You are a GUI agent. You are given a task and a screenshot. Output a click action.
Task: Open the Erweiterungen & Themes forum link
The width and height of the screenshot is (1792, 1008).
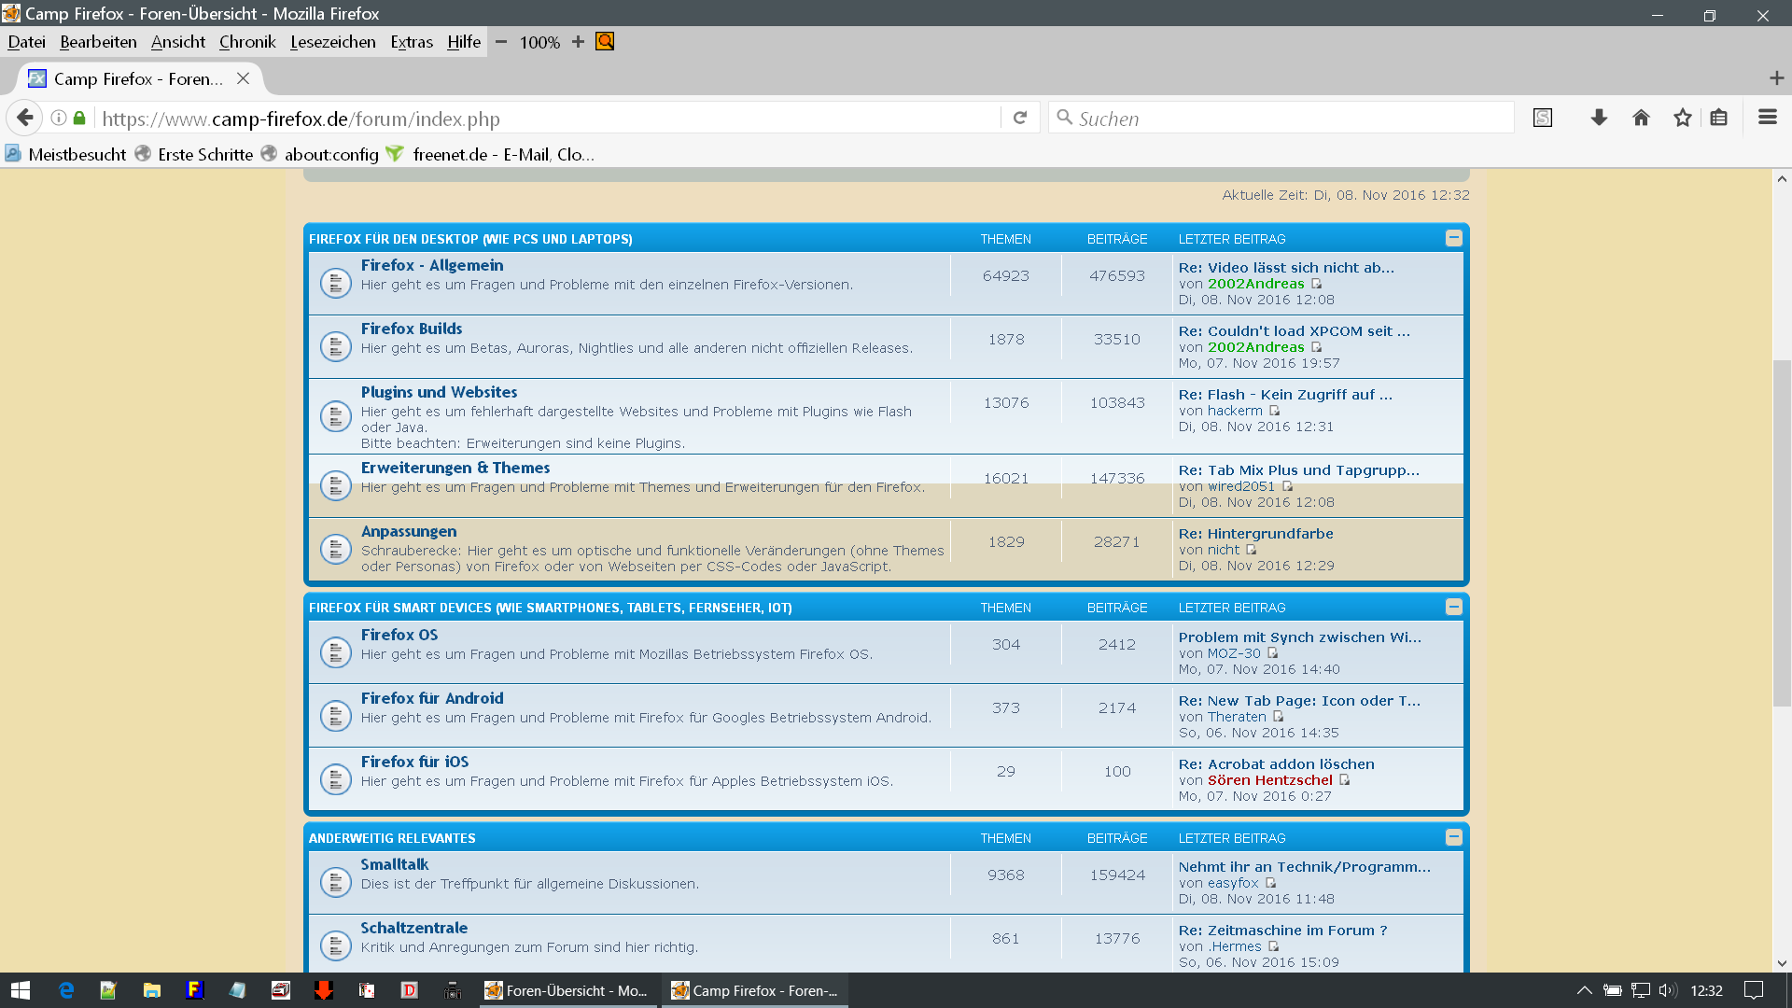455,469
